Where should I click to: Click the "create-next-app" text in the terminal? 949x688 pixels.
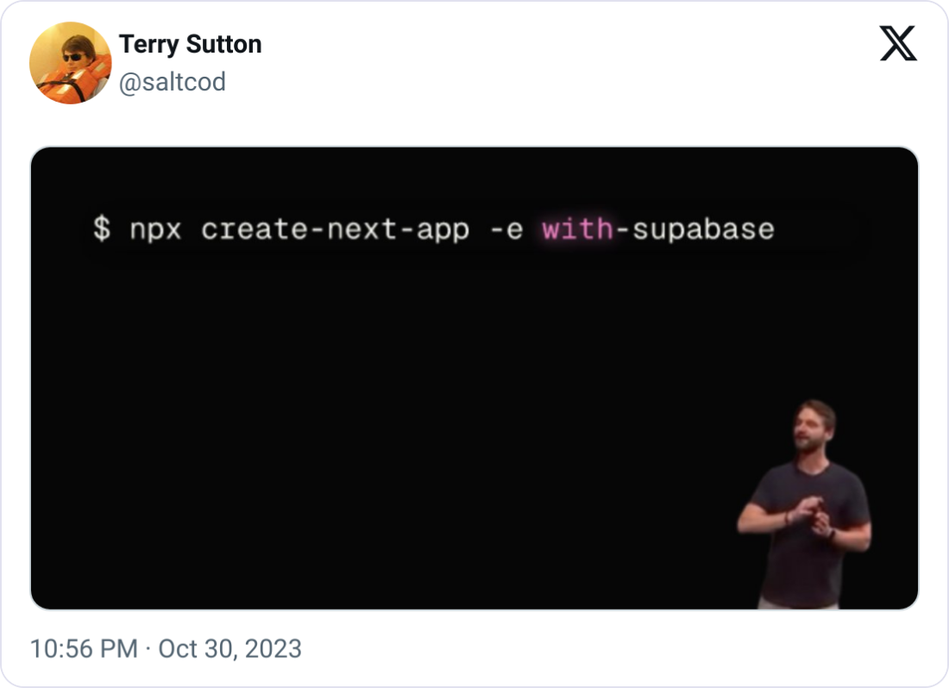(336, 230)
